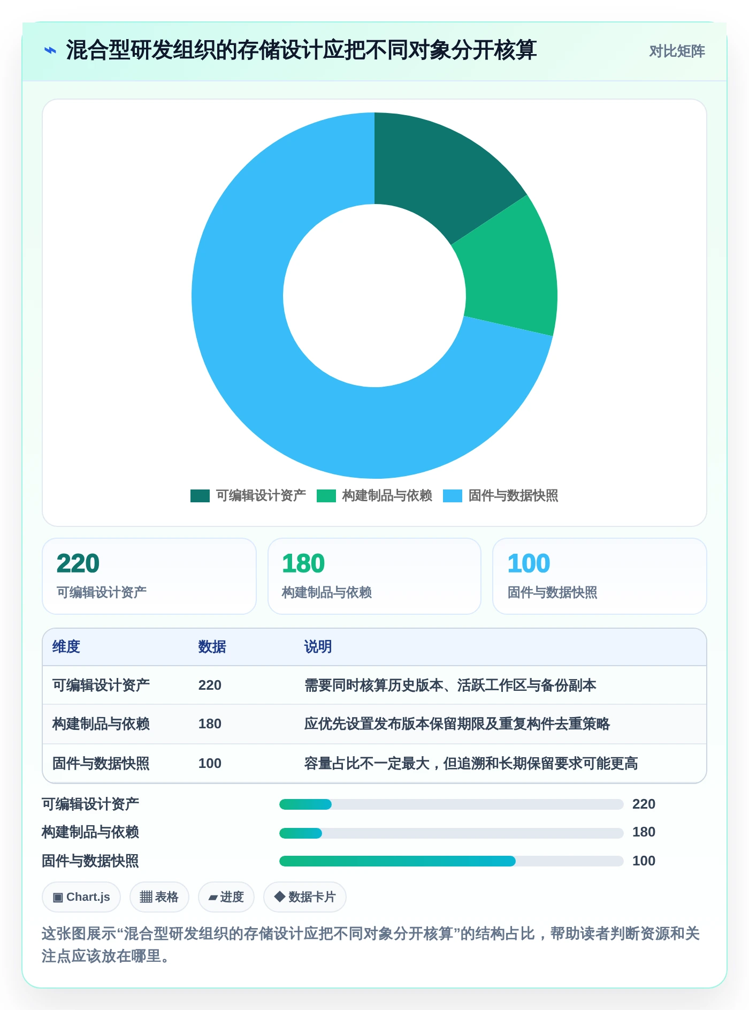The height and width of the screenshot is (1010, 749).
Task: Click the 需要同时核算历史版本 description cell
Action: (450, 685)
